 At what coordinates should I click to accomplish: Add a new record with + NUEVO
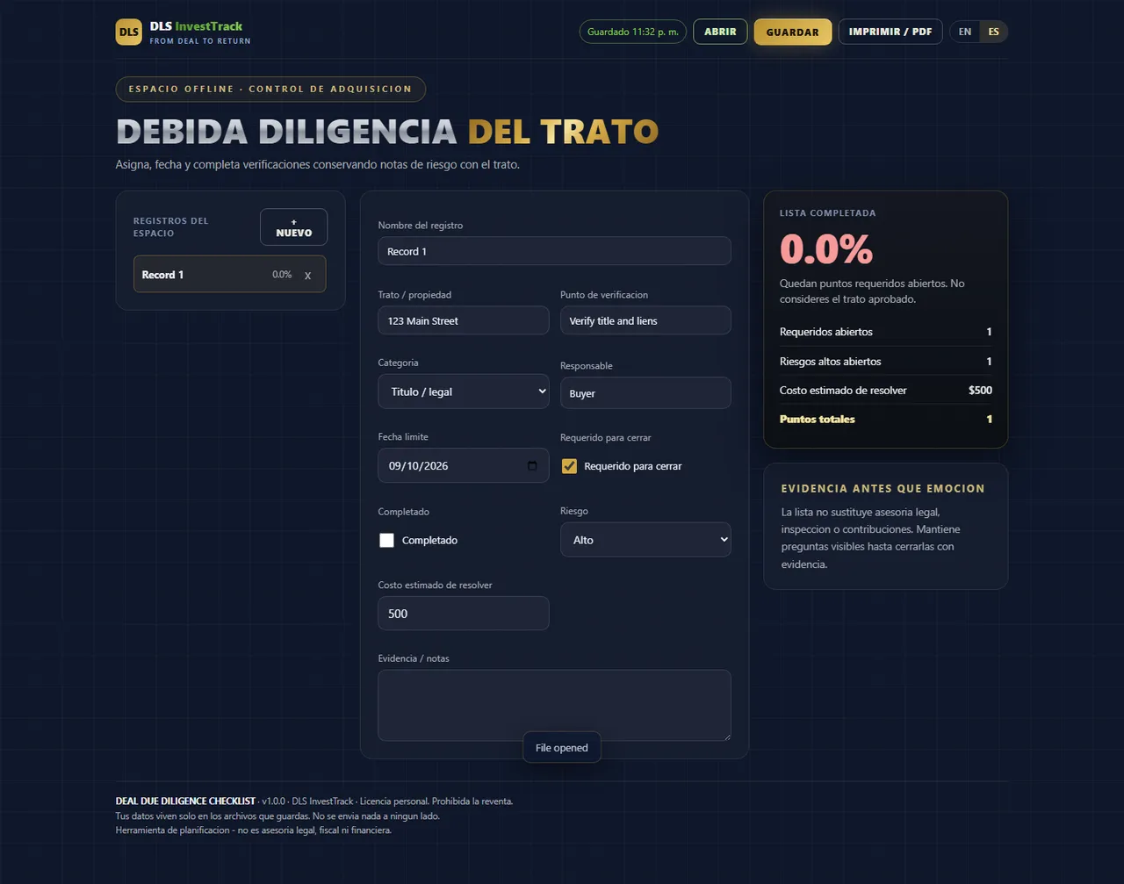(293, 227)
